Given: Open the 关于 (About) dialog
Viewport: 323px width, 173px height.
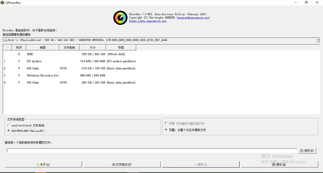Looking at the screenshot, I should click(43, 165).
